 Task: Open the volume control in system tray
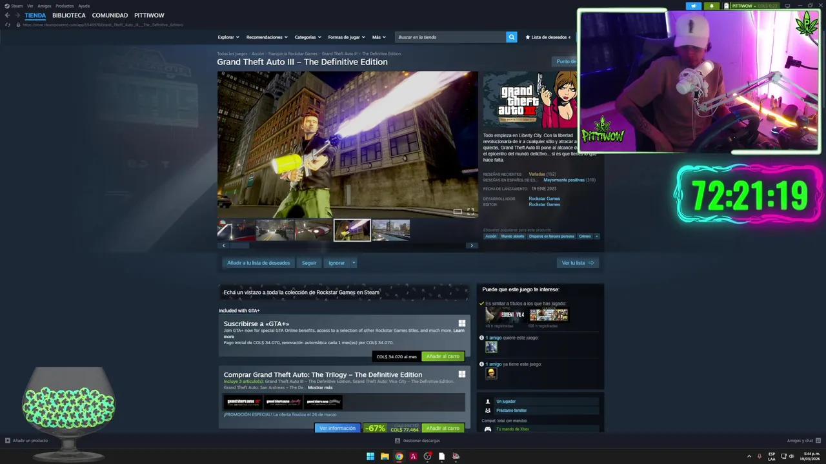[792, 456]
